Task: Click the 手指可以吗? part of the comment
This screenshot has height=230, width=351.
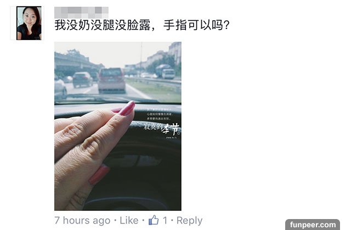Action: coord(196,25)
